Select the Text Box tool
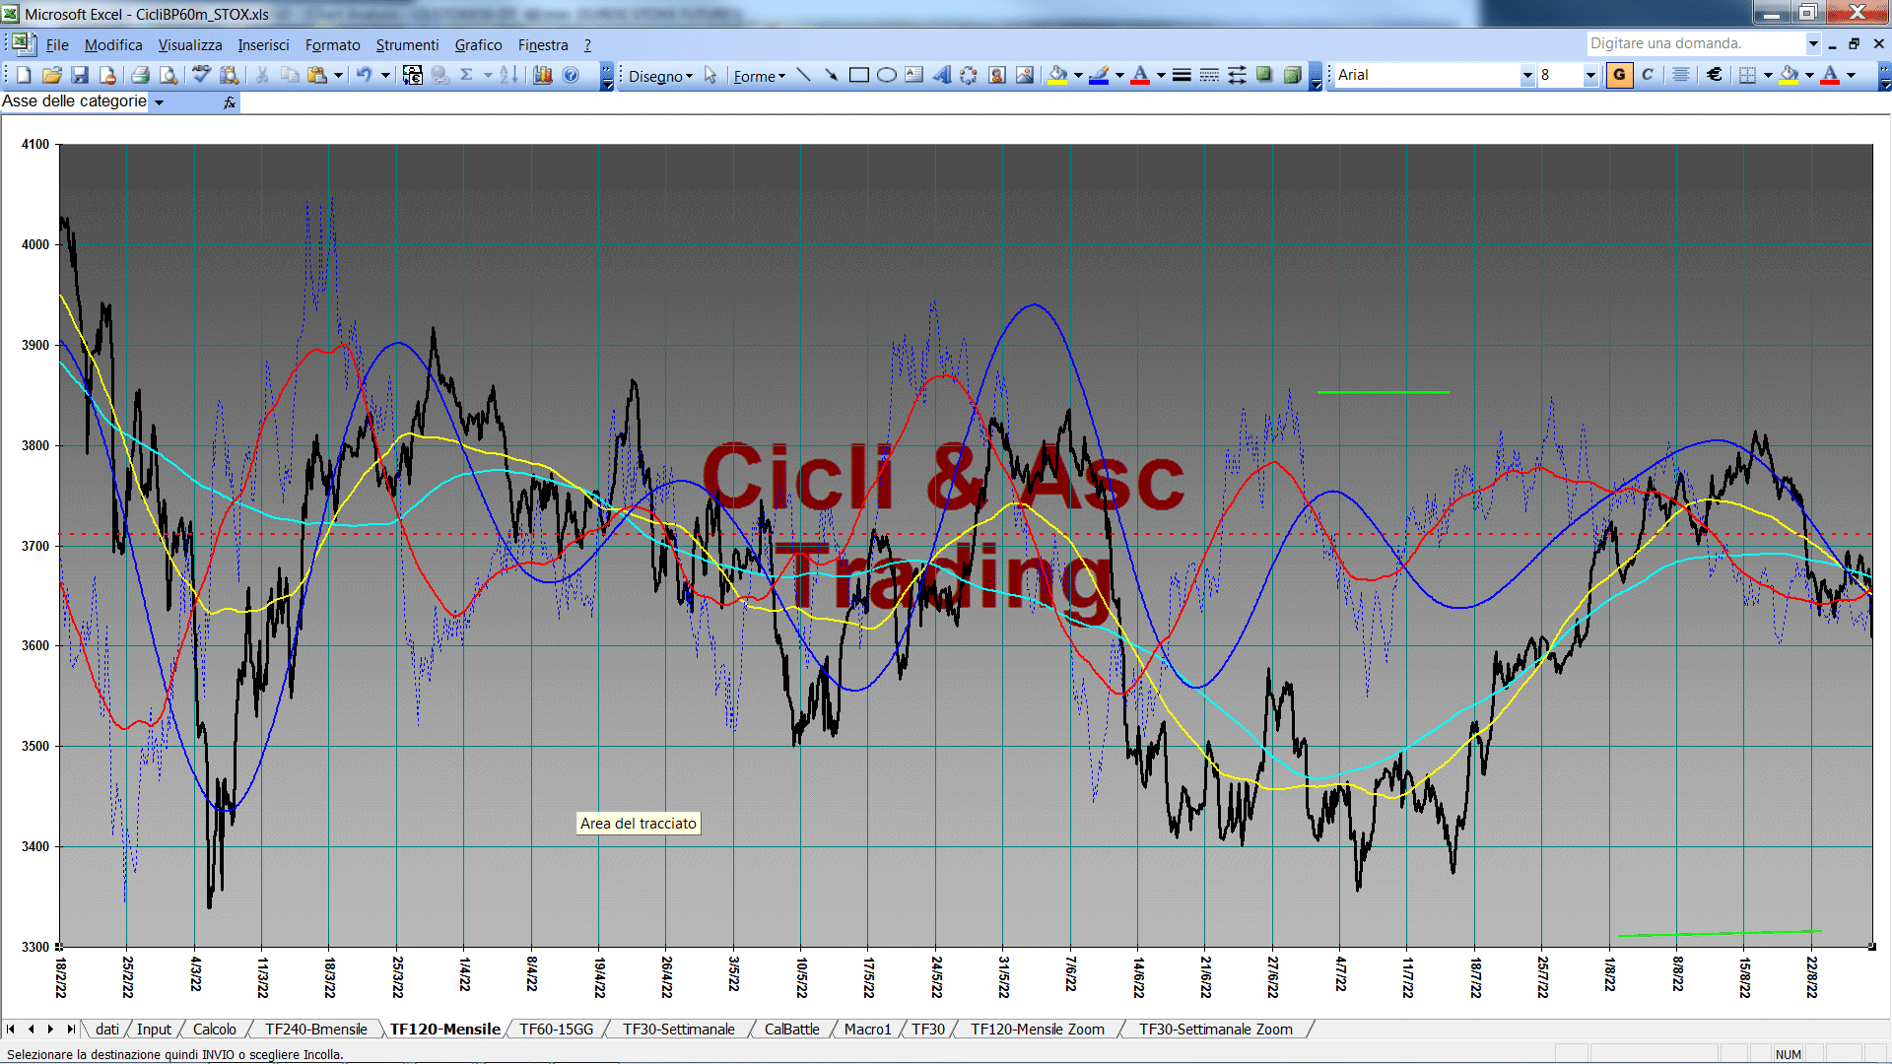Screen dimensions: 1892x1064 pyautogui.click(x=913, y=75)
